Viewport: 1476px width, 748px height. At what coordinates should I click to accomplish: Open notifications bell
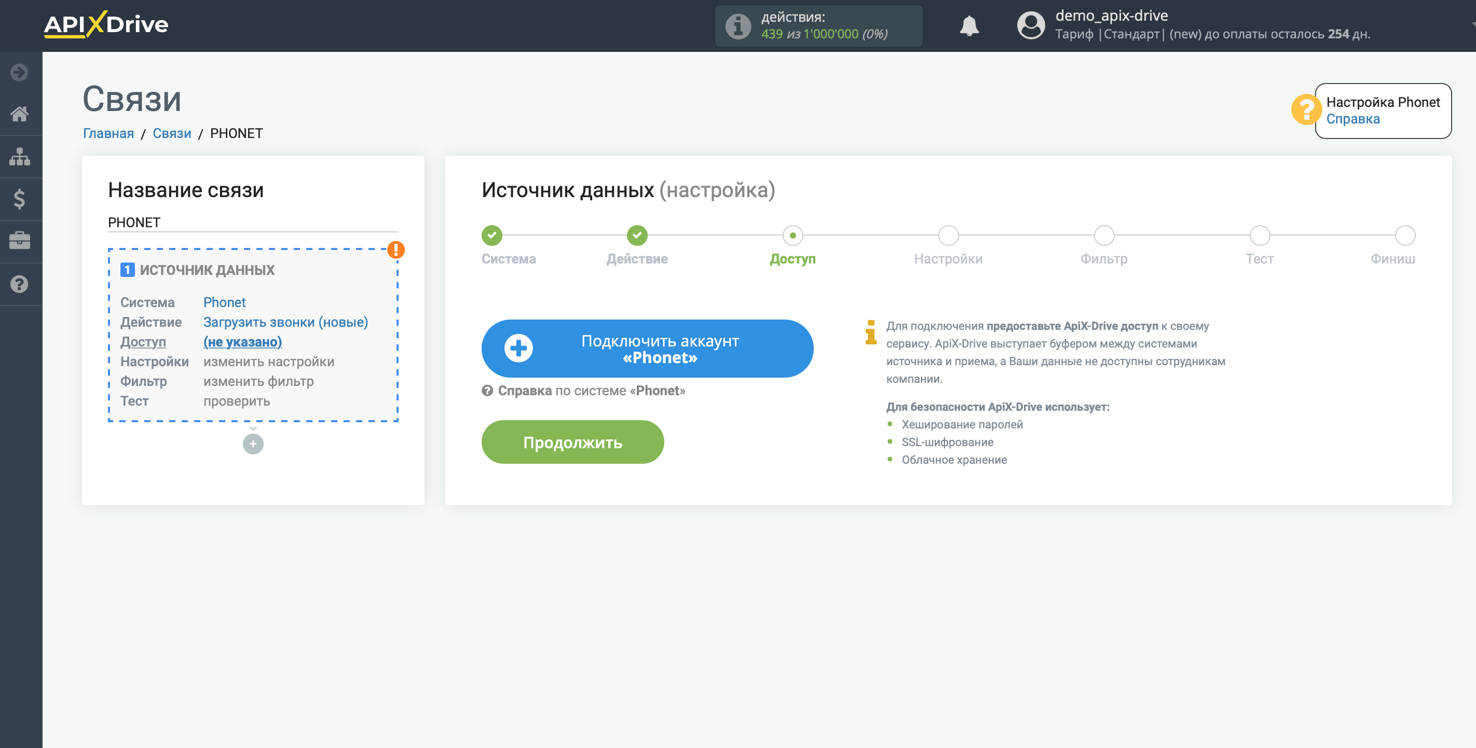click(969, 26)
